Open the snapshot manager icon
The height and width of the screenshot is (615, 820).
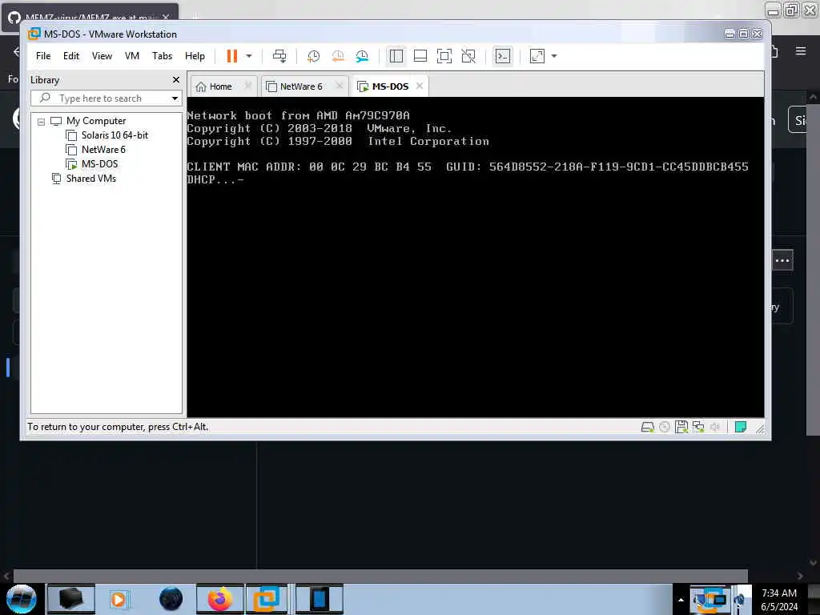coord(362,56)
